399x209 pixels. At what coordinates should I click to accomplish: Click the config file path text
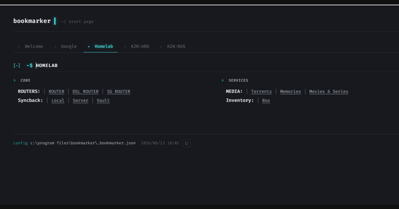tap(83, 143)
